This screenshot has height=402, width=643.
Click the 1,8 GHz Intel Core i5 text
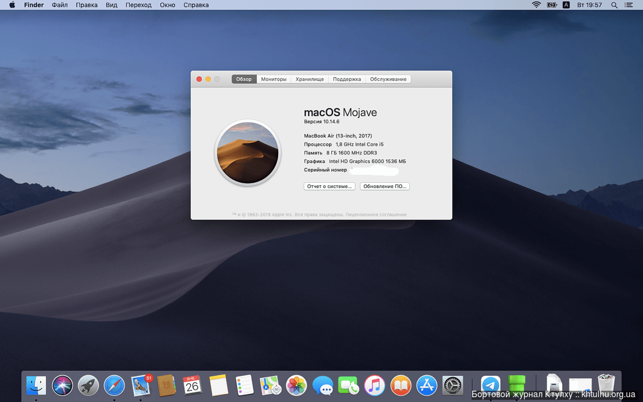click(x=360, y=145)
